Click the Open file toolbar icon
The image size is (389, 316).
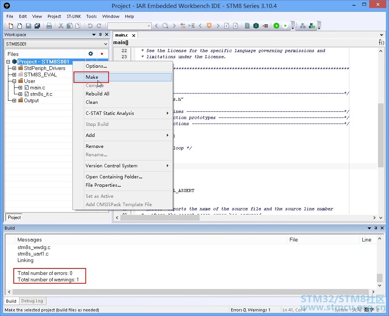coord(19,26)
